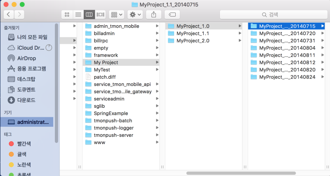The height and width of the screenshot is (176, 330).
Task: Select the MyProject_..._20140824 folder
Action: click(x=286, y=77)
